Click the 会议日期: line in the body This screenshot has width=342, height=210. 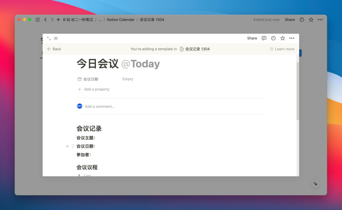(x=86, y=146)
